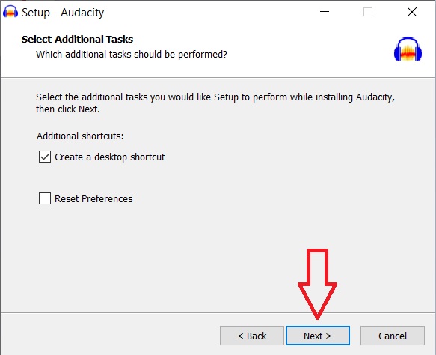Screen dimensions: 436x355
Task: Click the 'Create a desktop shortcut' label text
Action: pos(109,157)
